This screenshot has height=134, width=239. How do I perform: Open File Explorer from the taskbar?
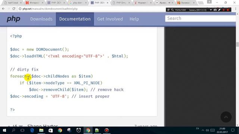tap(41, 130)
